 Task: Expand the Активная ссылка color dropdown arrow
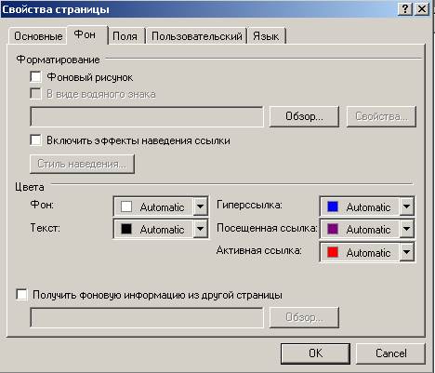click(x=406, y=252)
